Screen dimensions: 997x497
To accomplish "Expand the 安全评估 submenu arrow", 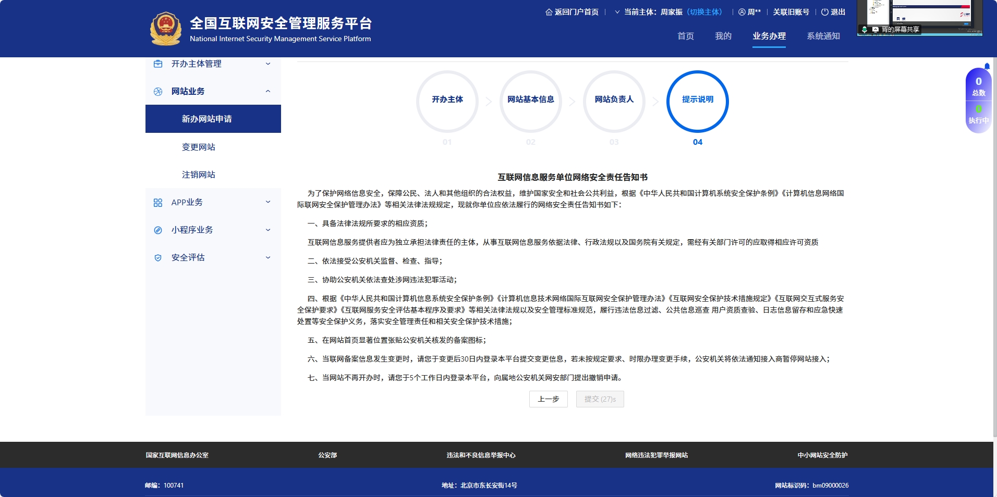I will pos(268,257).
